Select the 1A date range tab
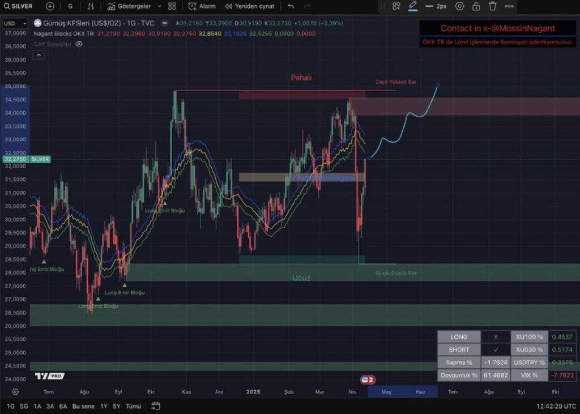The width and height of the screenshot is (580, 414). [37, 406]
